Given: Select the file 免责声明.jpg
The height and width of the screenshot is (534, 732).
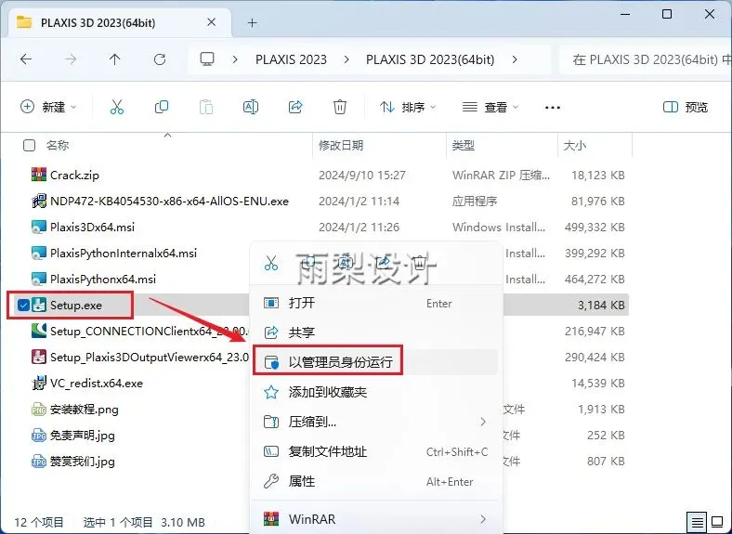Looking at the screenshot, I should click(x=83, y=436).
